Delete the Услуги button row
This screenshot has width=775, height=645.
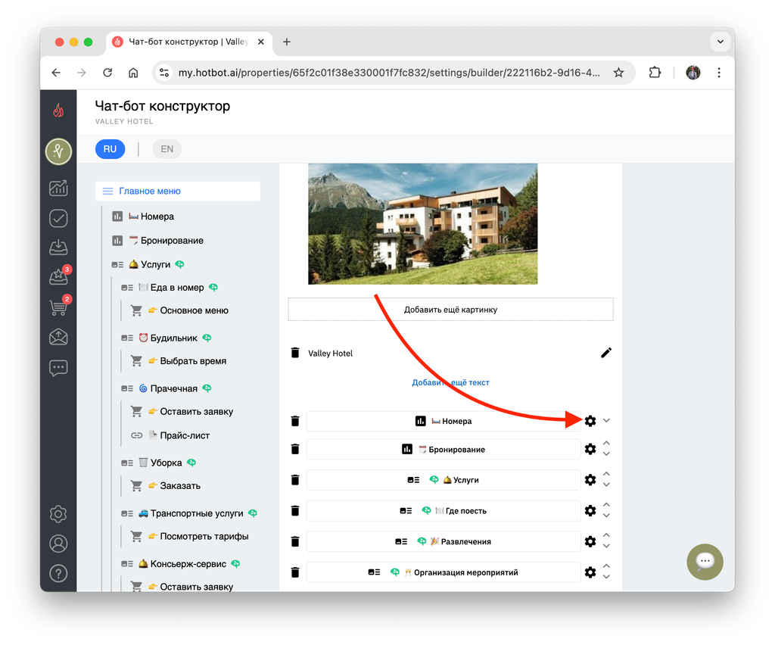tap(295, 480)
